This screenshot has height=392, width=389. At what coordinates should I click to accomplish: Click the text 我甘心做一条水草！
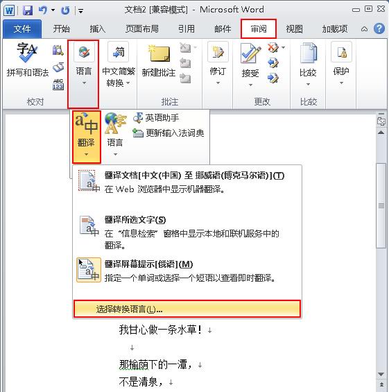point(160,330)
